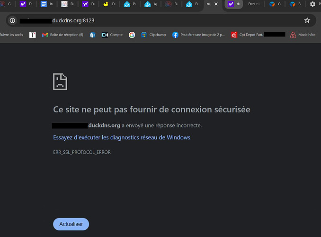The width and height of the screenshot is (321, 237).
Task: Open the Google G bookmark
Action: pos(132,35)
